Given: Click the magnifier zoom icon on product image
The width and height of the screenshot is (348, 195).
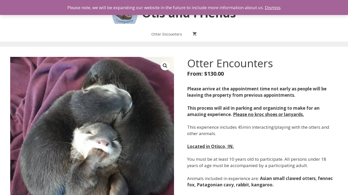Looking at the screenshot, I should tap(165, 66).
